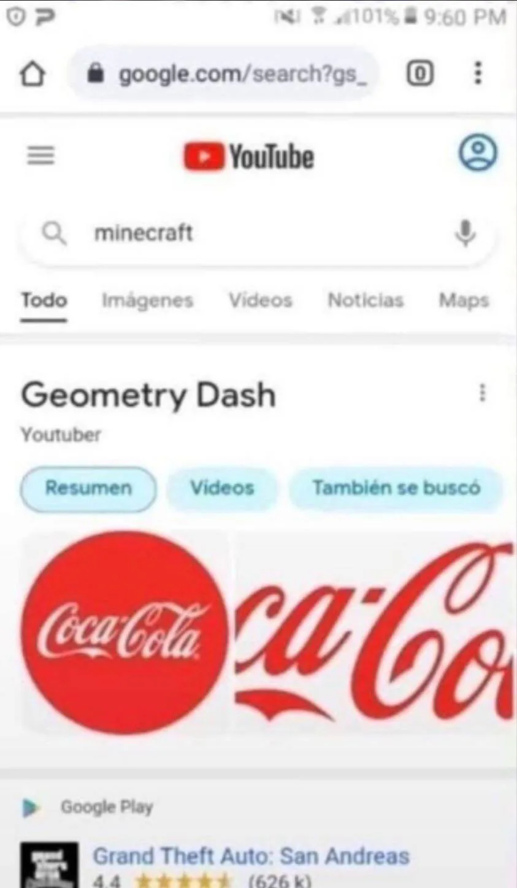Screen dimensions: 517x888
Task: Open the browser three-dot overflow menu
Action: [478, 73]
